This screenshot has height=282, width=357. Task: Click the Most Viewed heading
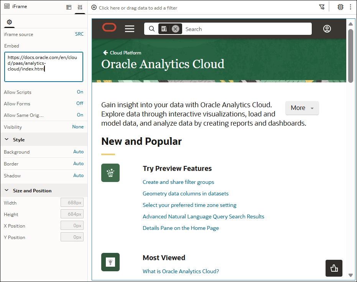coord(164,257)
